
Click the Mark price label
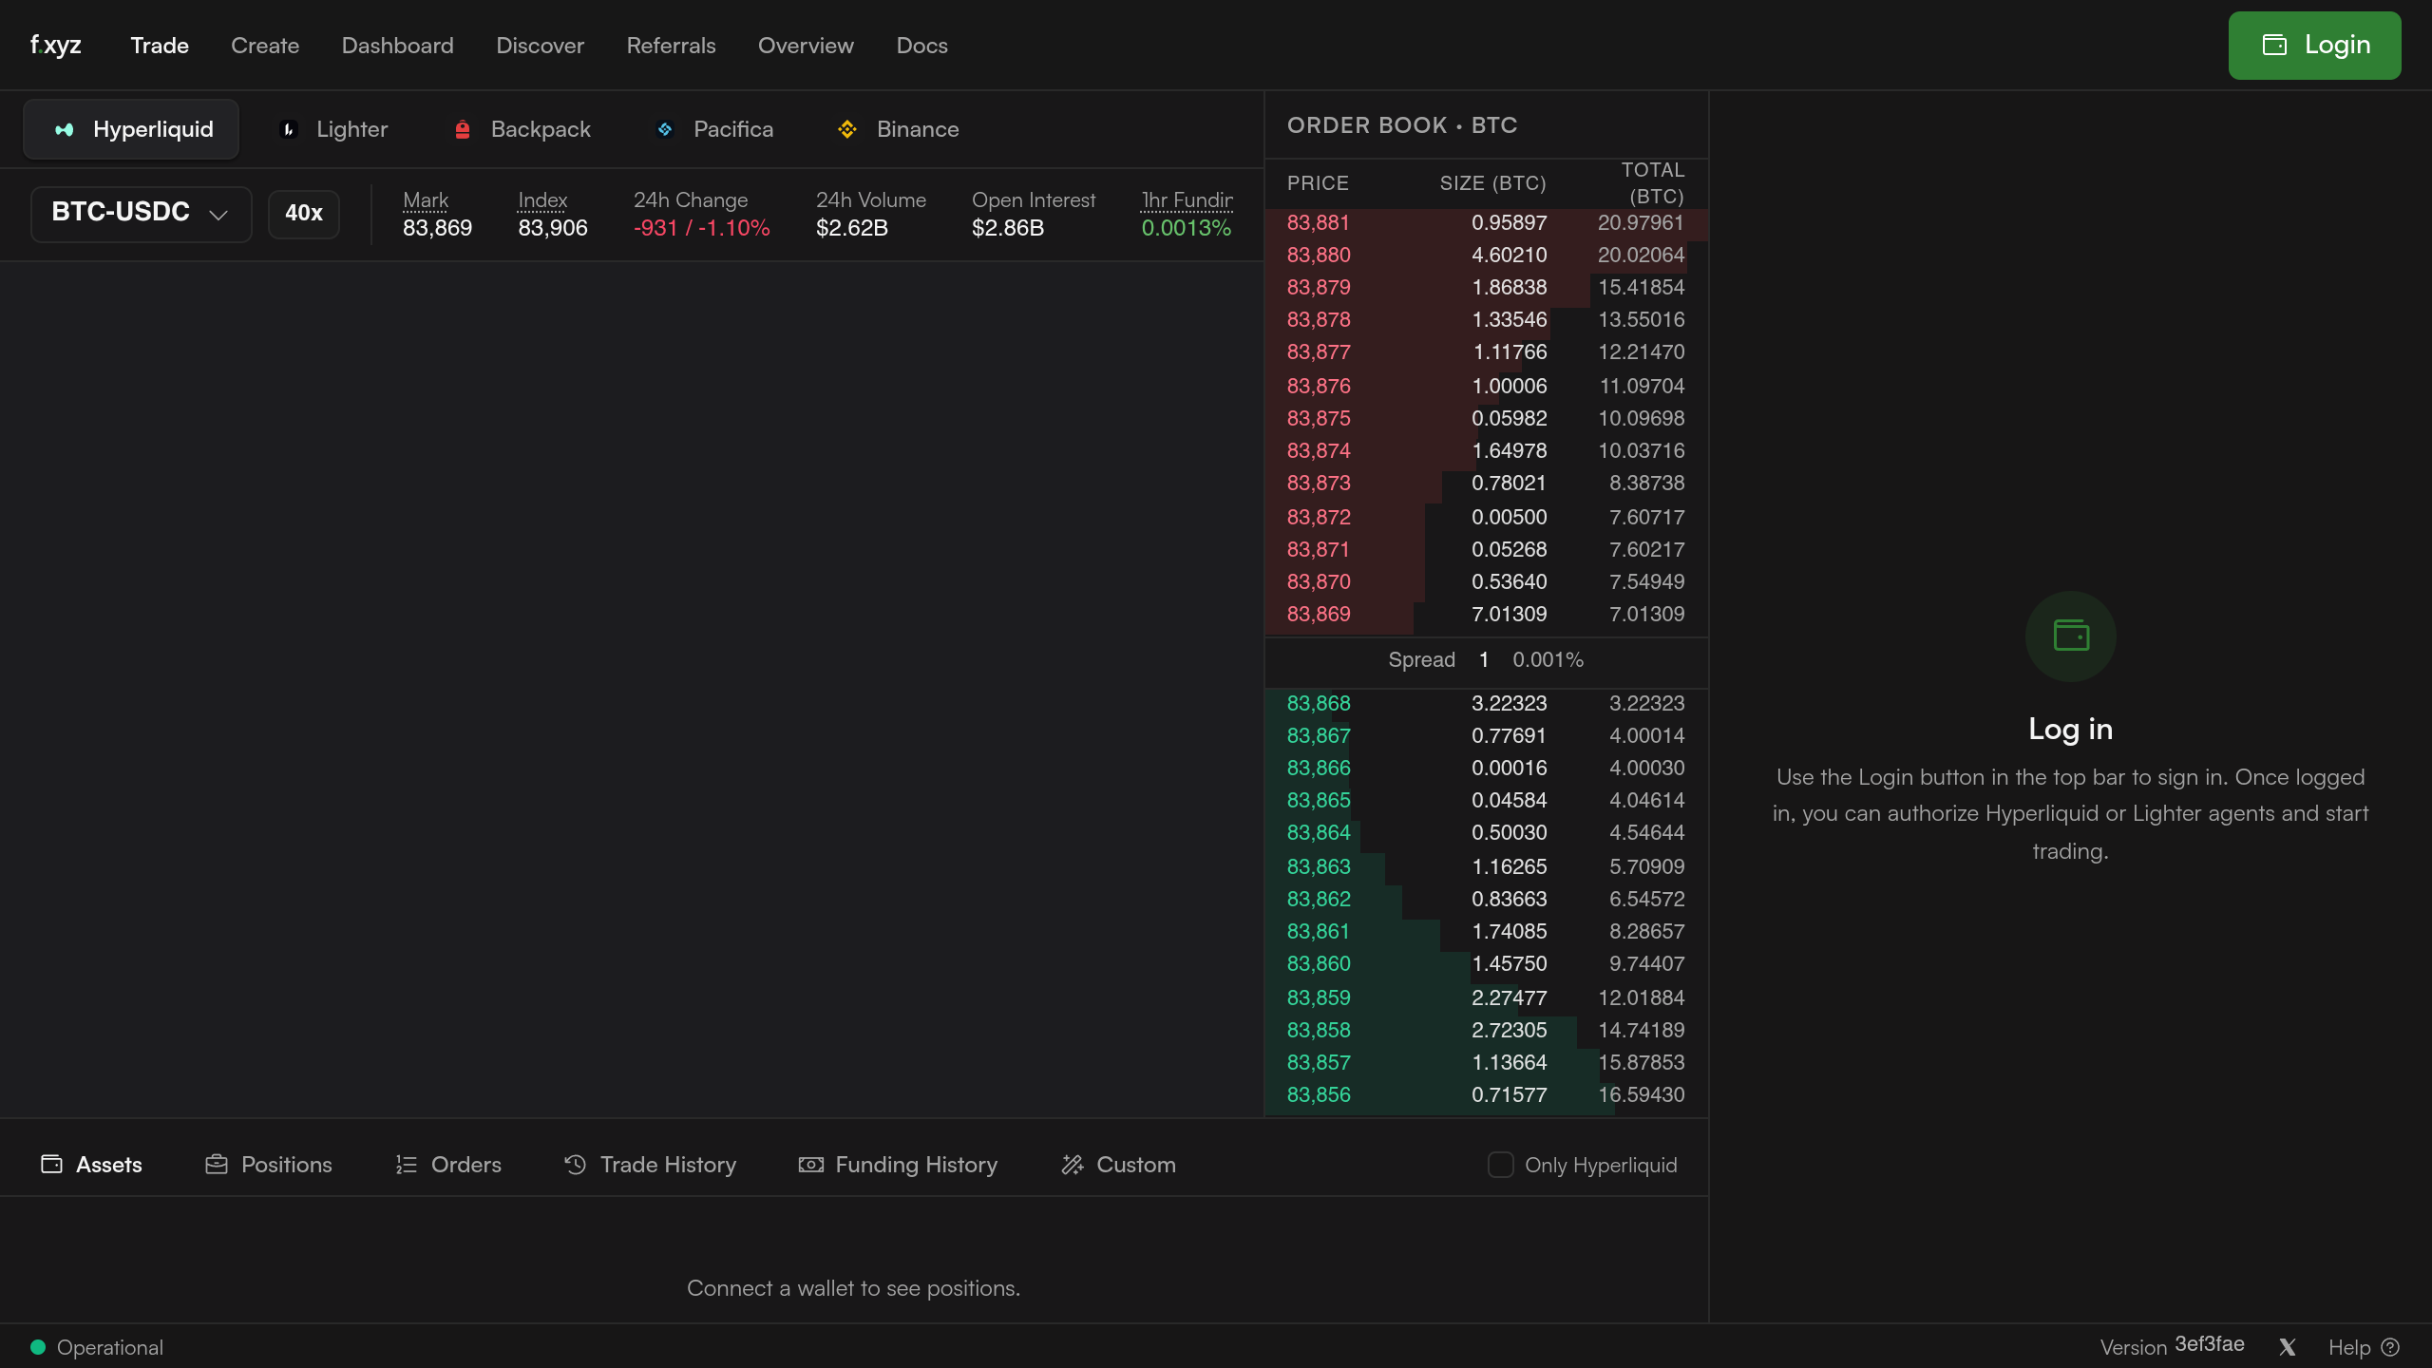point(426,200)
